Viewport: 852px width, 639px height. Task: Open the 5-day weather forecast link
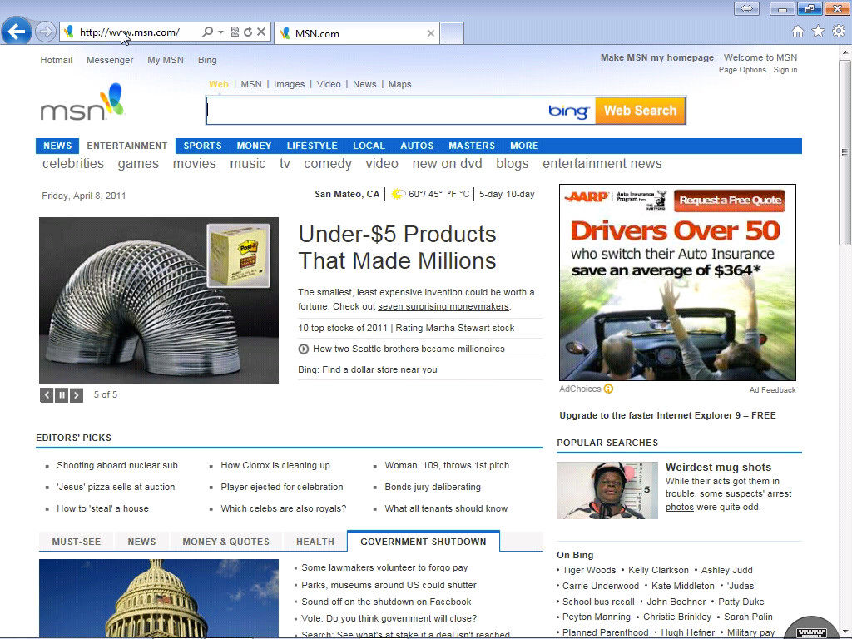(x=491, y=194)
